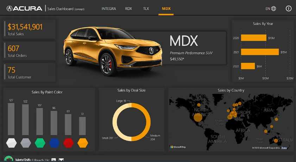Select the red paint color hexagon

coord(68,143)
